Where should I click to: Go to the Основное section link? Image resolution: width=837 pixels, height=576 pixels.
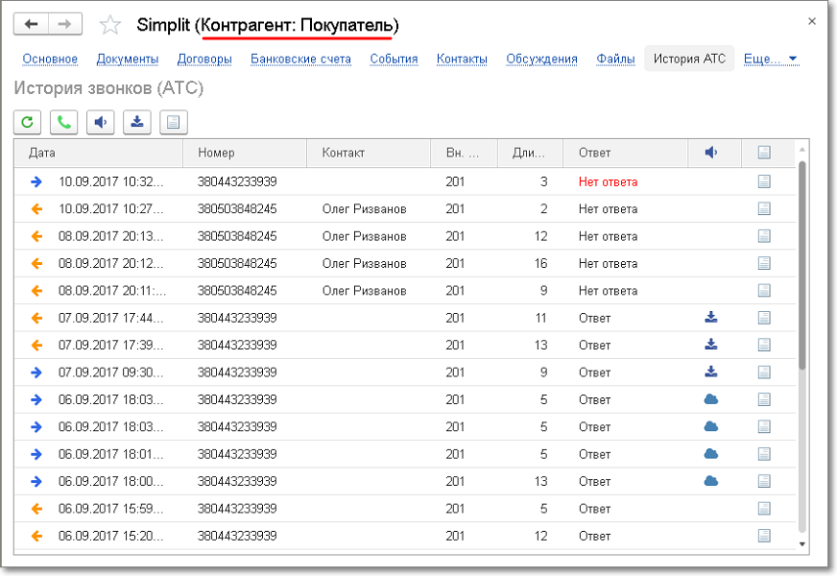[50, 60]
